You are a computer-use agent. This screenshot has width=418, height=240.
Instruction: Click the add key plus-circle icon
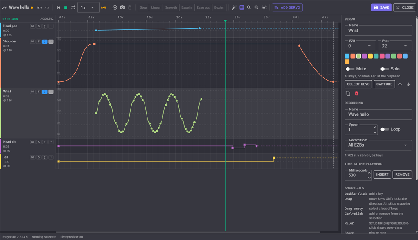(115, 7)
